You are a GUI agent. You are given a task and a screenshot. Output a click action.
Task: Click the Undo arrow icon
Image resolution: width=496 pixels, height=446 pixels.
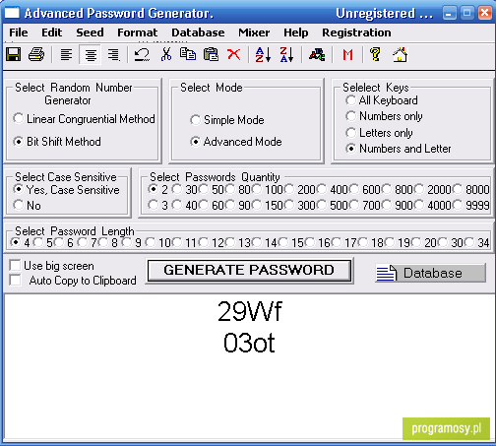click(x=142, y=54)
